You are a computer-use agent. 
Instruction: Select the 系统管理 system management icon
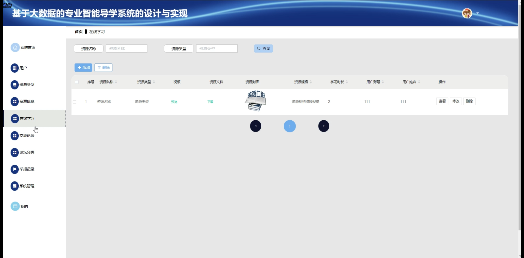[15, 186]
